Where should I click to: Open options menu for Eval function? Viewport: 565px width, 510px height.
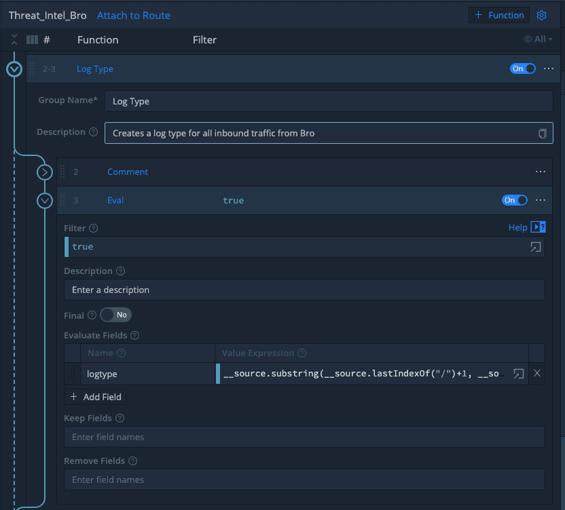point(541,201)
